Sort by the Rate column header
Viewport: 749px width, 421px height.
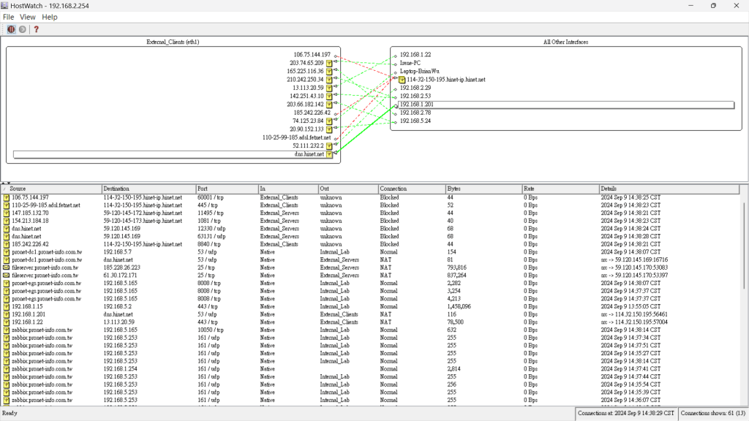(x=560, y=189)
